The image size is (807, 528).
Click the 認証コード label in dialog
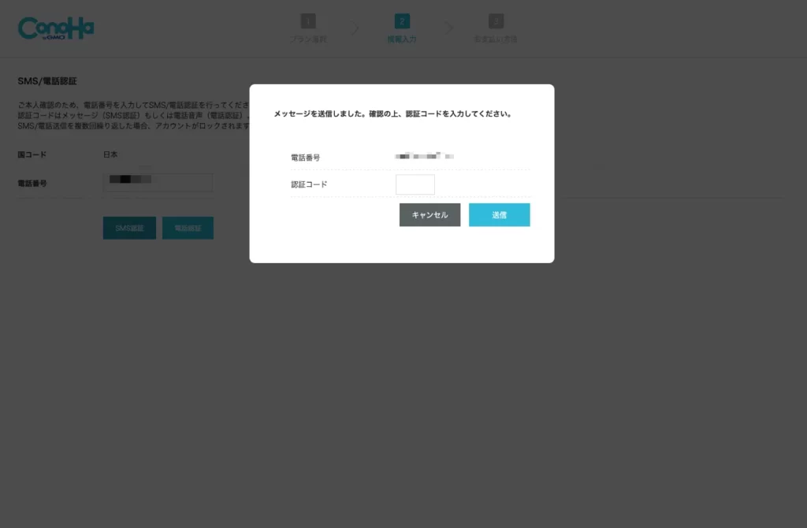pyautogui.click(x=309, y=184)
